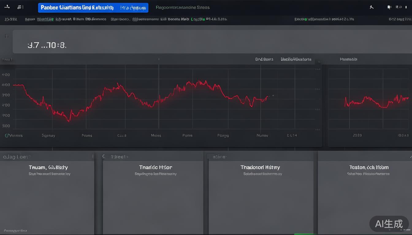Toggle the checkbox in third bottom panel header
The width and height of the screenshot is (412, 235).
point(210,156)
